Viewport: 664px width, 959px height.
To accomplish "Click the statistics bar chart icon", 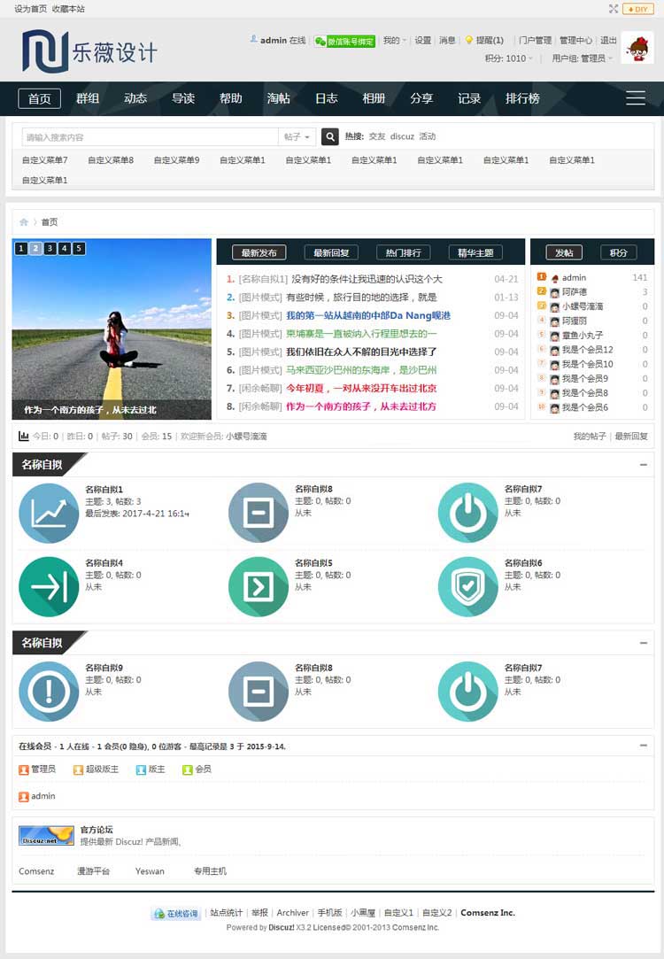I will point(24,436).
